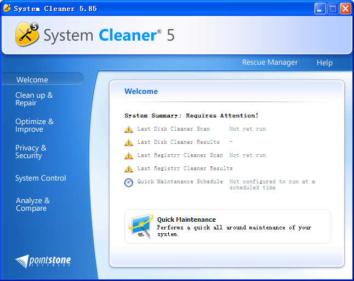This screenshot has width=354, height=281.
Task: Switch to System Control section
Action: (x=41, y=178)
